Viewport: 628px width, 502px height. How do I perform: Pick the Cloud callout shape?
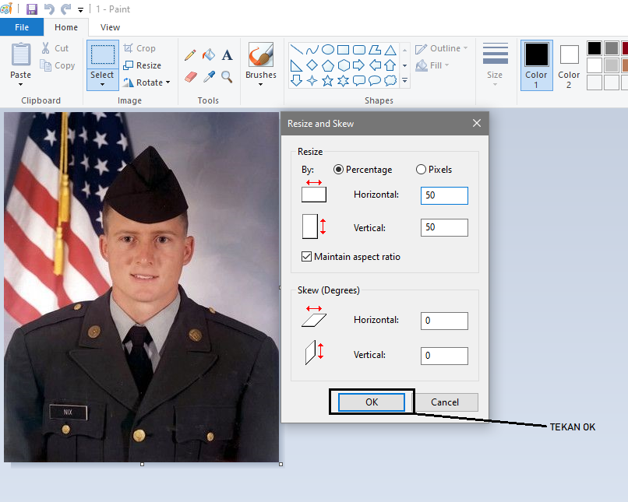click(390, 81)
